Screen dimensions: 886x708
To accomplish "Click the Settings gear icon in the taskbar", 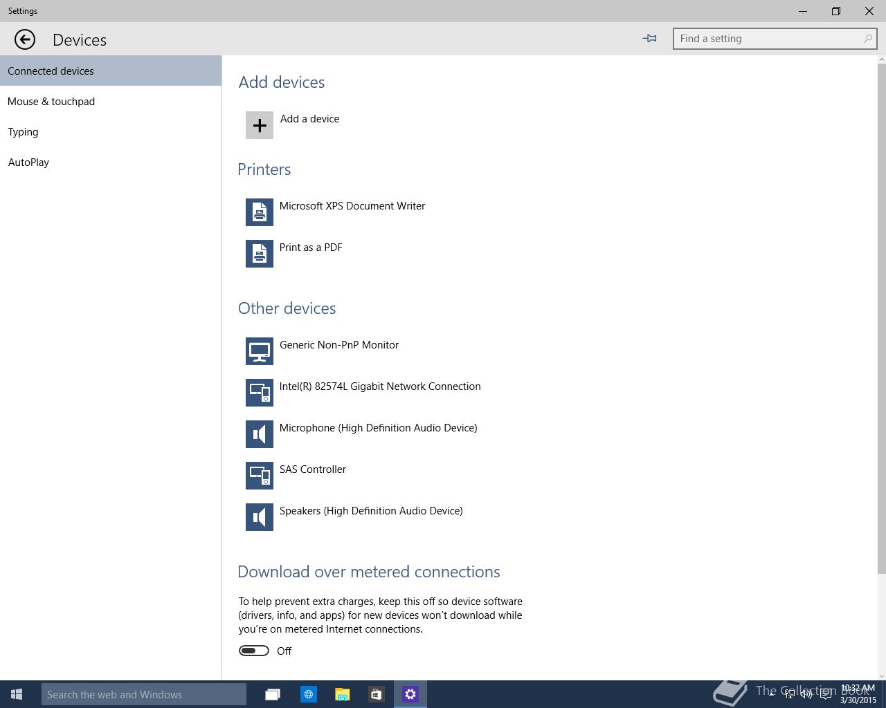I will (410, 694).
